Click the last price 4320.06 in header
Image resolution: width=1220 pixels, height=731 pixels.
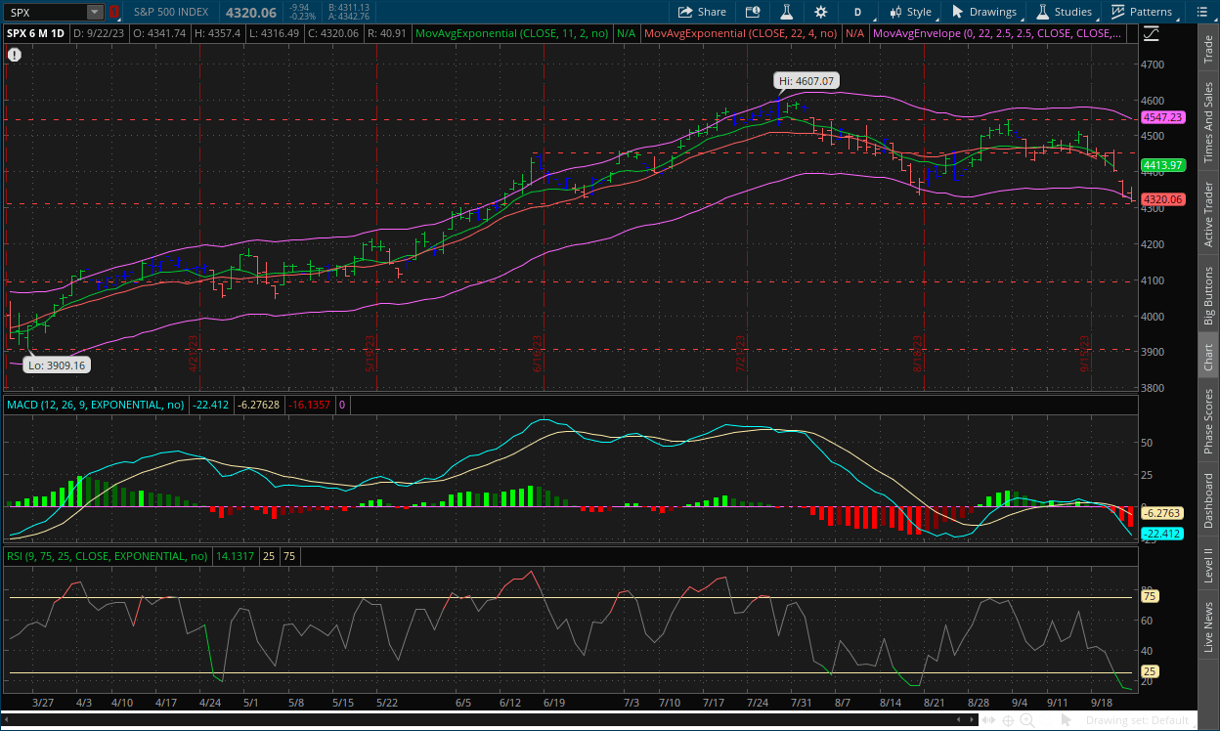[x=250, y=12]
